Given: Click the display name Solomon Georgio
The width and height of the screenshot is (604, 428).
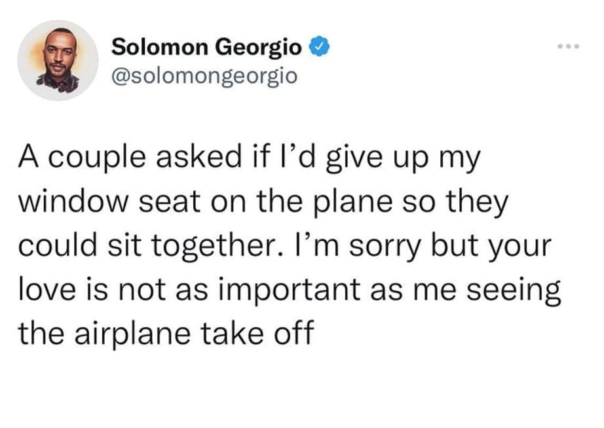Looking at the screenshot, I should 207,47.
